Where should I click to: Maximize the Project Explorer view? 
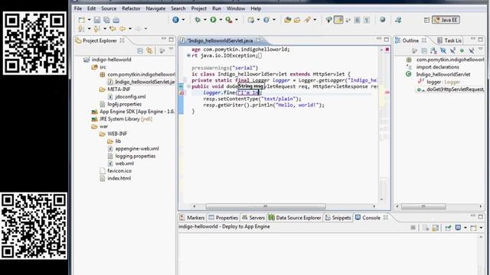pos(171,40)
